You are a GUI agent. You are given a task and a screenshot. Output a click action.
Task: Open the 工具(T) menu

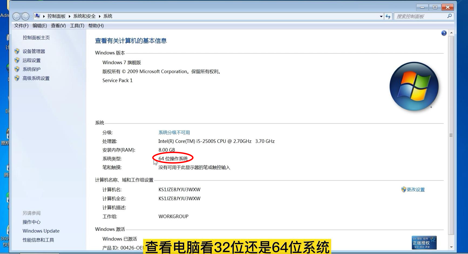tap(77, 26)
